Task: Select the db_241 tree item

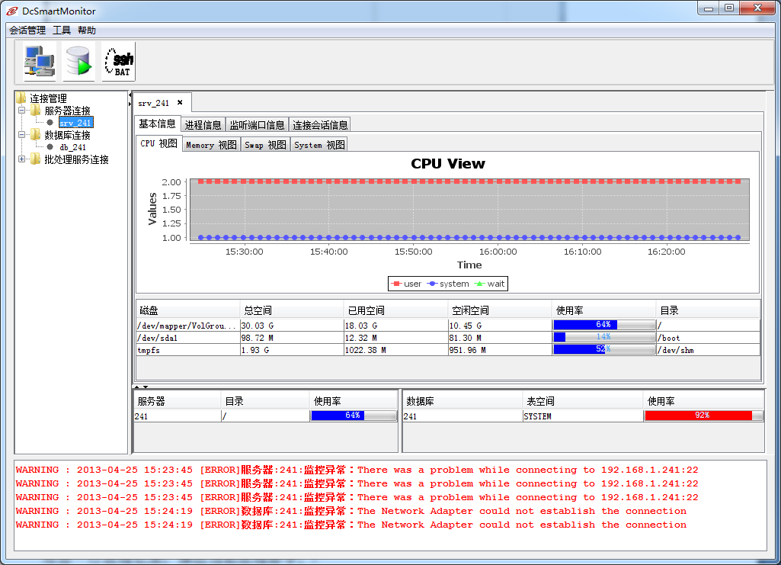Action: pyautogui.click(x=72, y=147)
